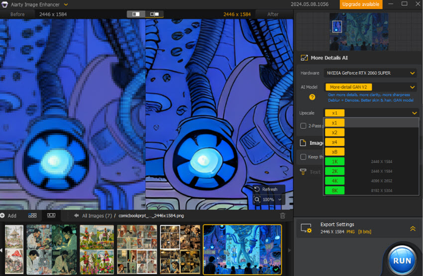
Task: Select the blue sci-fi comic thumbnail
Action: 242,250
